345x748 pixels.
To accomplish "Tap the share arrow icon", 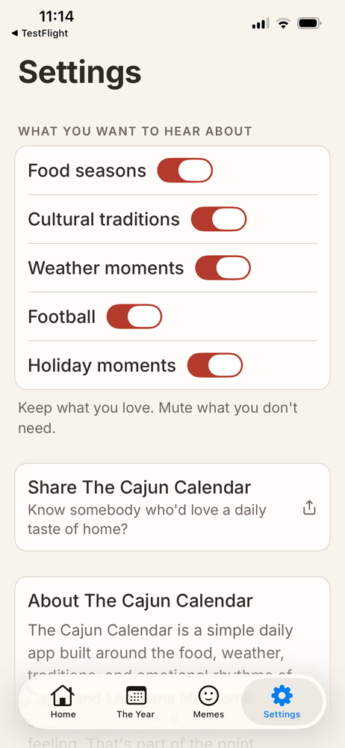I will pyautogui.click(x=309, y=508).
